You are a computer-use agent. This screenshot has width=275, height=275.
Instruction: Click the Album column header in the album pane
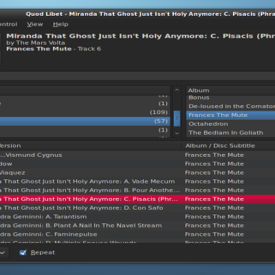pos(230,90)
